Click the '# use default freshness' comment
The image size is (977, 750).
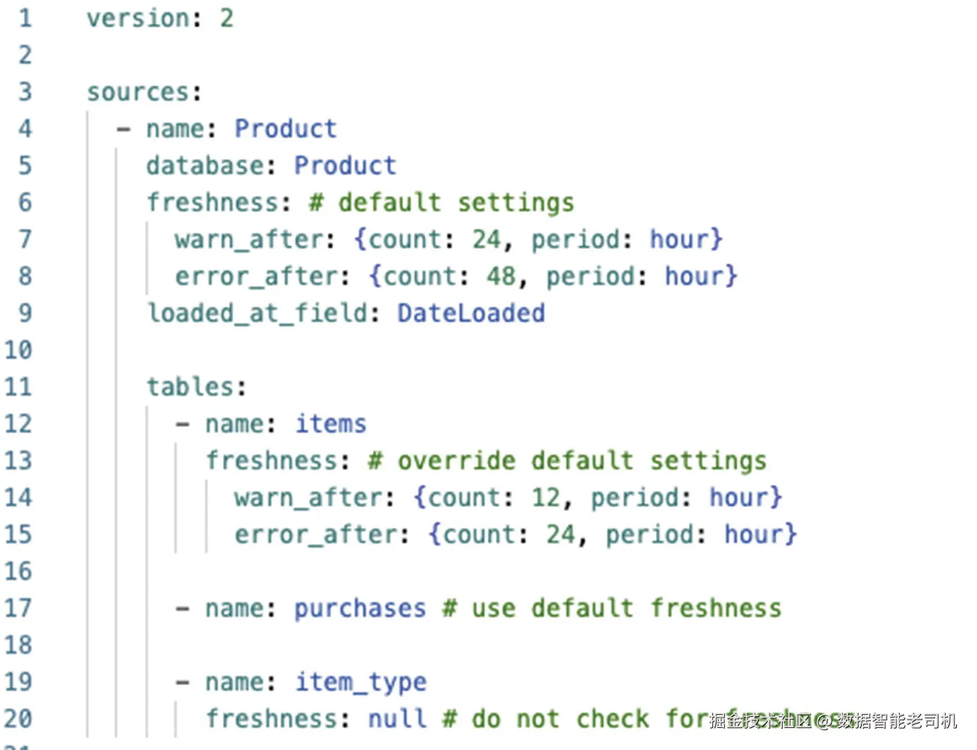(612, 609)
